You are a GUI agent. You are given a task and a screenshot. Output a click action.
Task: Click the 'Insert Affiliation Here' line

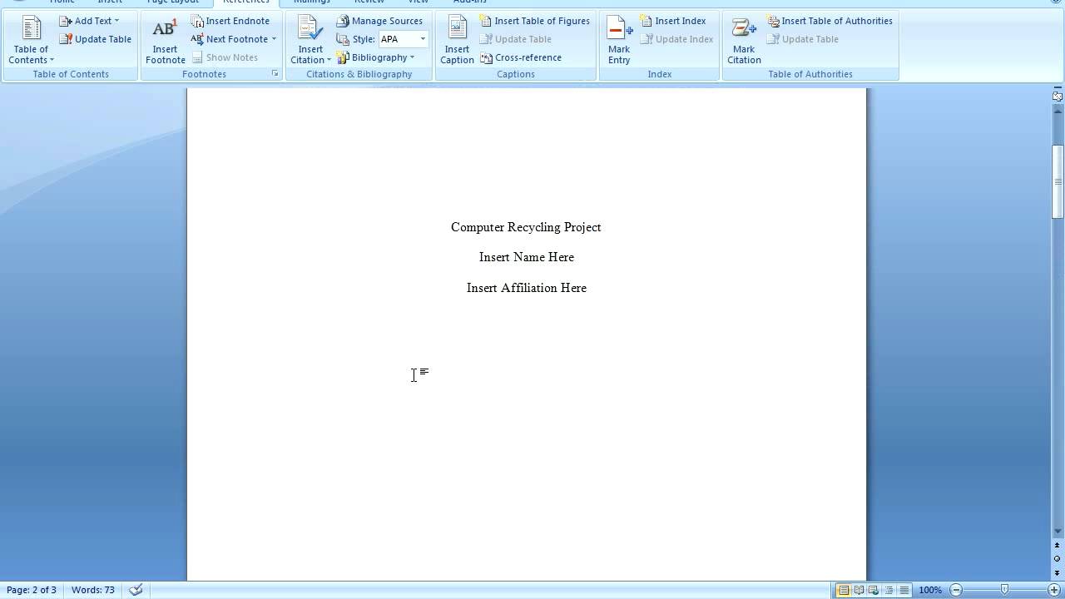coord(527,288)
